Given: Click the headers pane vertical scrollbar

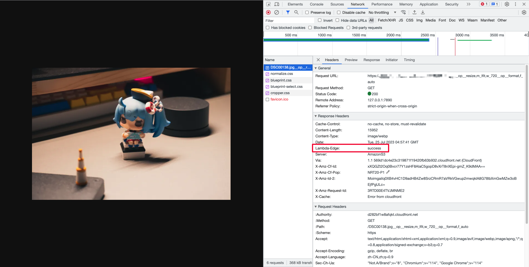Looking at the screenshot, I should tap(527, 144).
